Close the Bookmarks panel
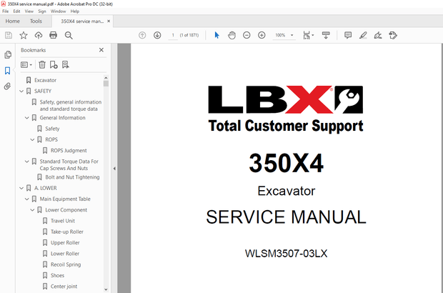This screenshot has width=443, height=293. (x=101, y=50)
